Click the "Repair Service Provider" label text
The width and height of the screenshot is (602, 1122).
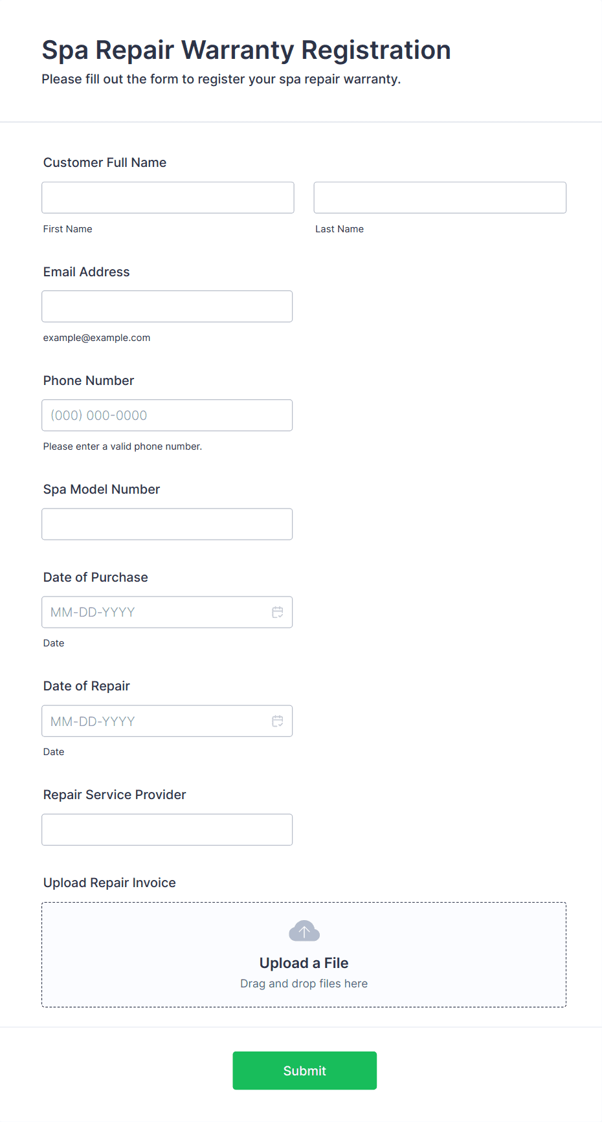click(115, 795)
